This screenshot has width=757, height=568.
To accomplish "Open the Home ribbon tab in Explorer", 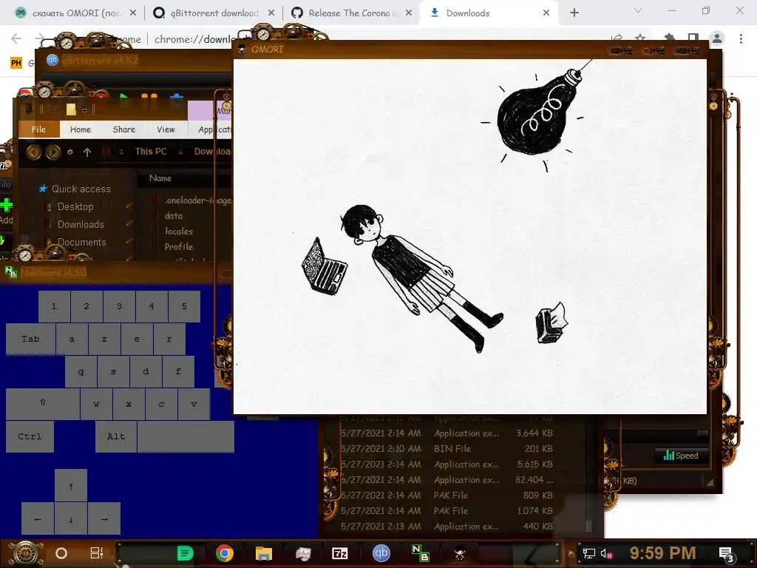I will (80, 129).
